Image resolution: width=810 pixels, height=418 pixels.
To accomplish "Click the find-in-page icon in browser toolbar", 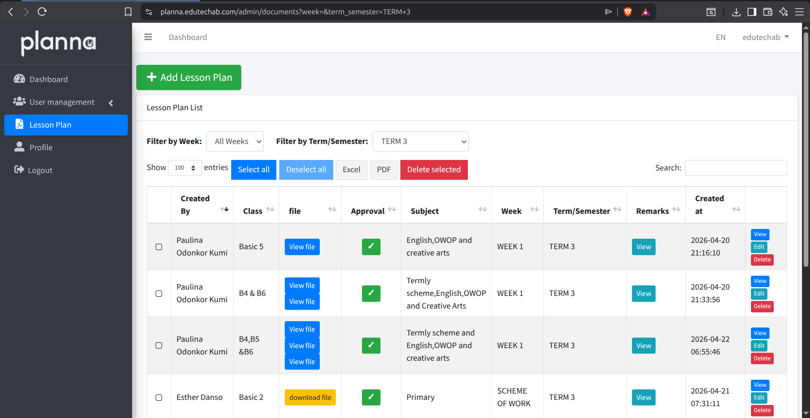I will (x=711, y=12).
